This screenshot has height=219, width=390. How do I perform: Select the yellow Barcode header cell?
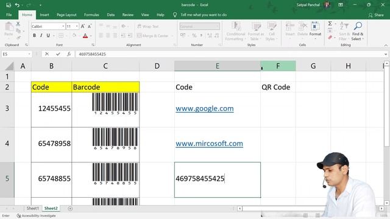(x=105, y=87)
